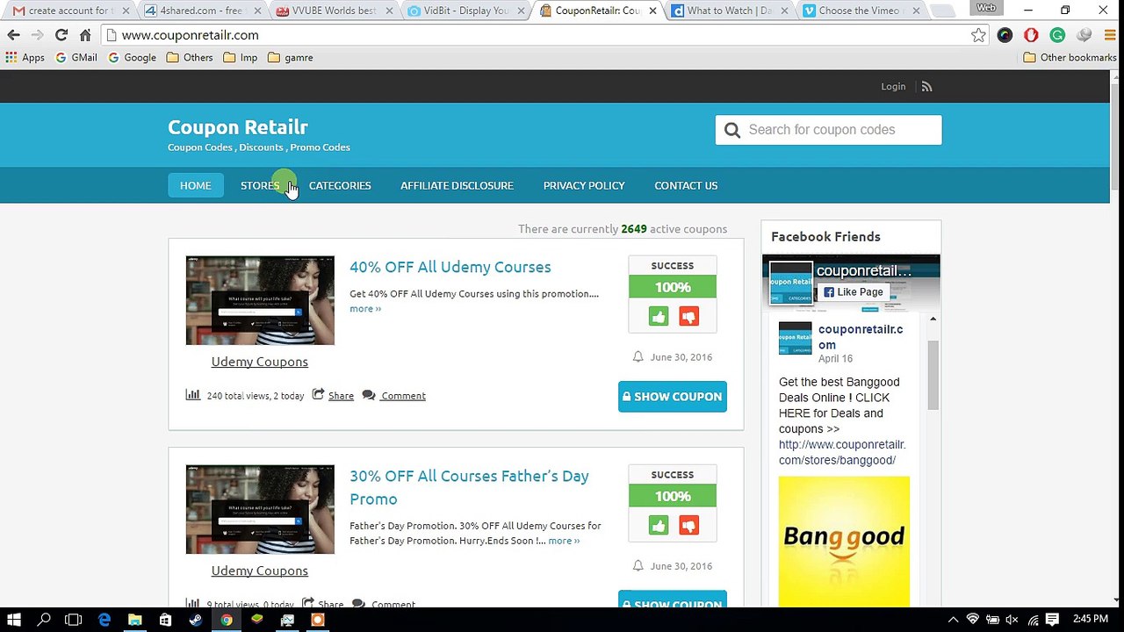The width and height of the screenshot is (1124, 632).
Task: Click the volume icon in system tray
Action: point(1012,620)
